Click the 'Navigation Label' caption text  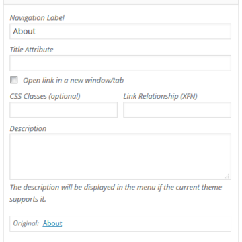37,18
